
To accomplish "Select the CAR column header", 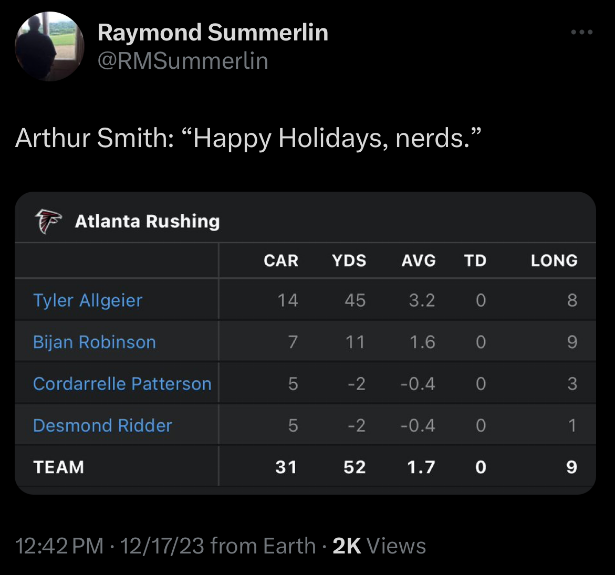I will coord(281,260).
